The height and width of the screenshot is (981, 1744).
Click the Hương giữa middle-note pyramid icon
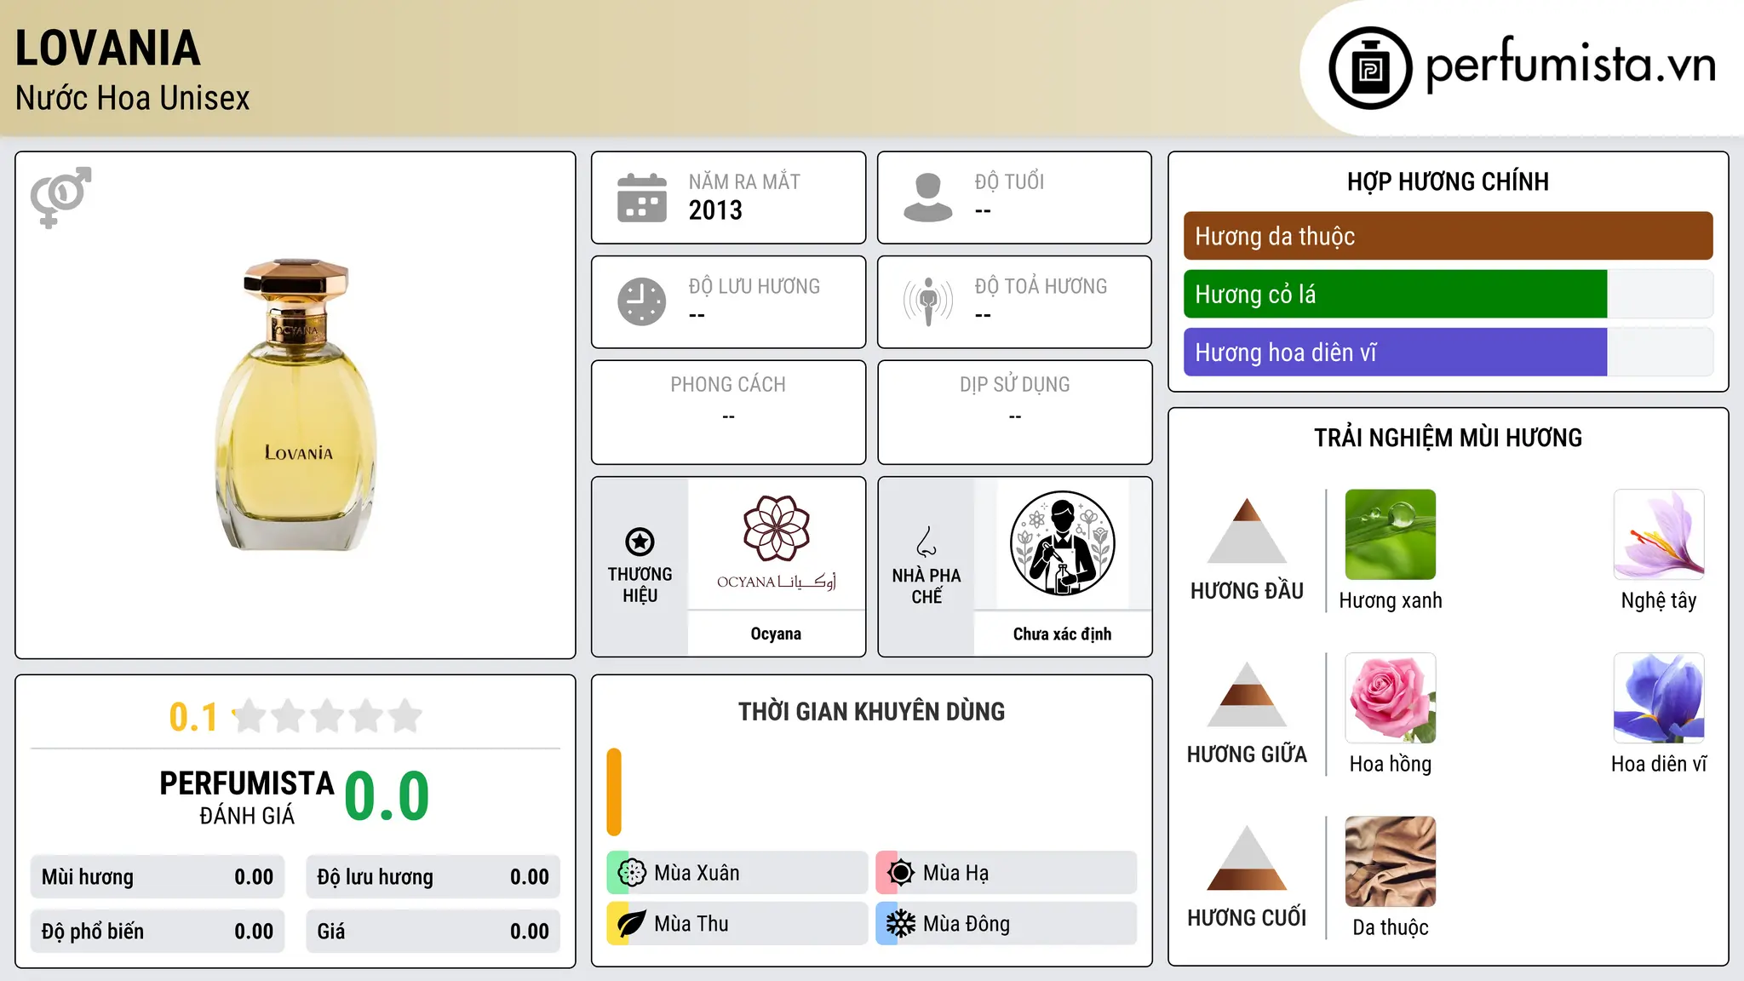coord(1247,694)
